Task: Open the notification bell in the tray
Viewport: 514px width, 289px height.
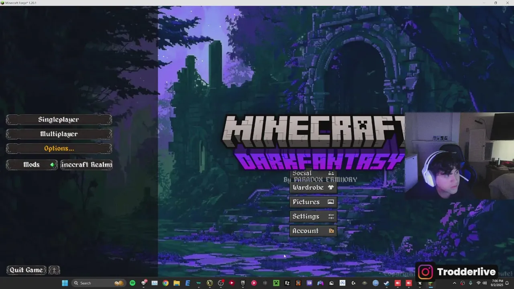Action: (507, 283)
